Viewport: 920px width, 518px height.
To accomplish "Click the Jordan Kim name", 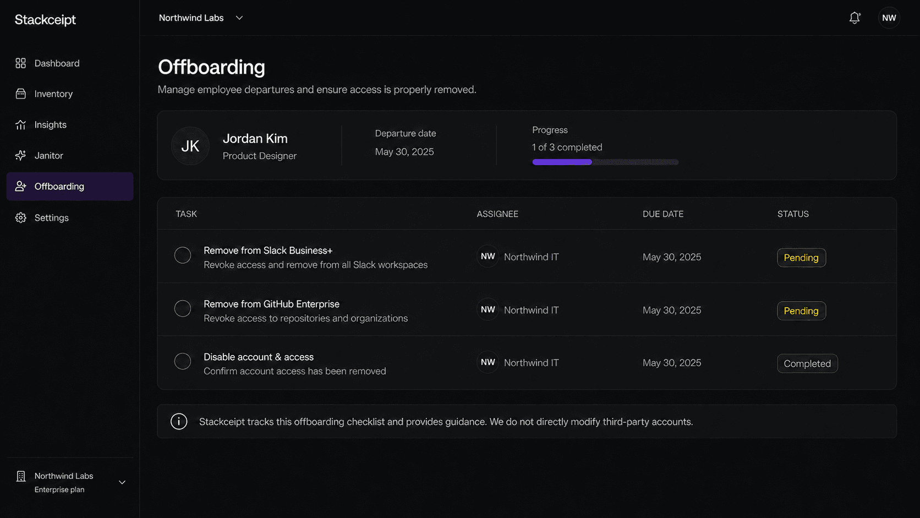I will 255,139.
